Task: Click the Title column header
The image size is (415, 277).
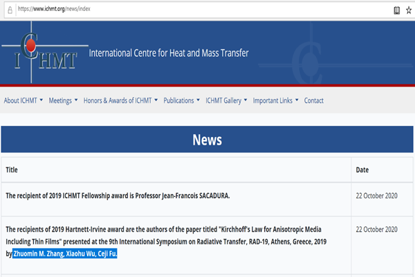Action: (x=12, y=170)
